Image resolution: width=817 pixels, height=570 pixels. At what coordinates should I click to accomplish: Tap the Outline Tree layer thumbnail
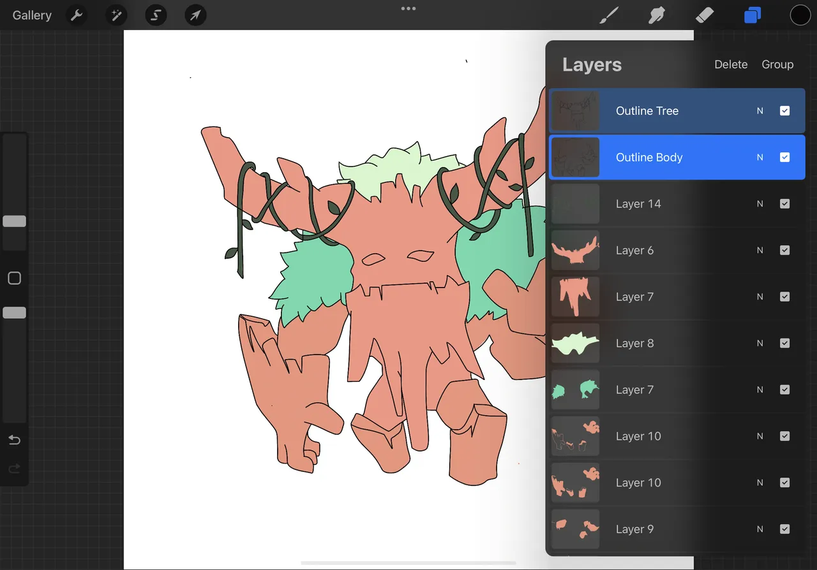[x=575, y=111]
